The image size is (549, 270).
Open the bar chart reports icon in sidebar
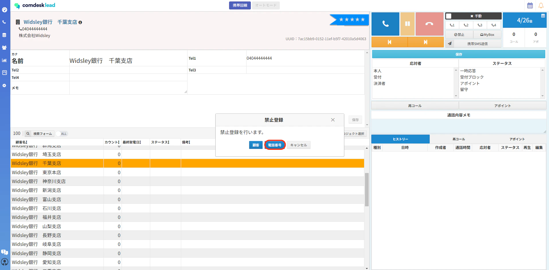4,60
